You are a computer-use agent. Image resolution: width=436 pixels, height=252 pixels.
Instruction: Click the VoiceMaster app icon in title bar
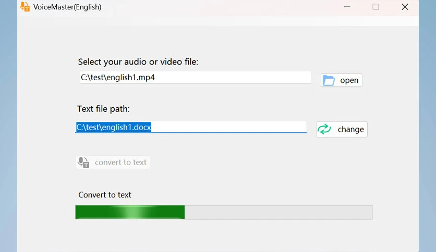(25, 6)
